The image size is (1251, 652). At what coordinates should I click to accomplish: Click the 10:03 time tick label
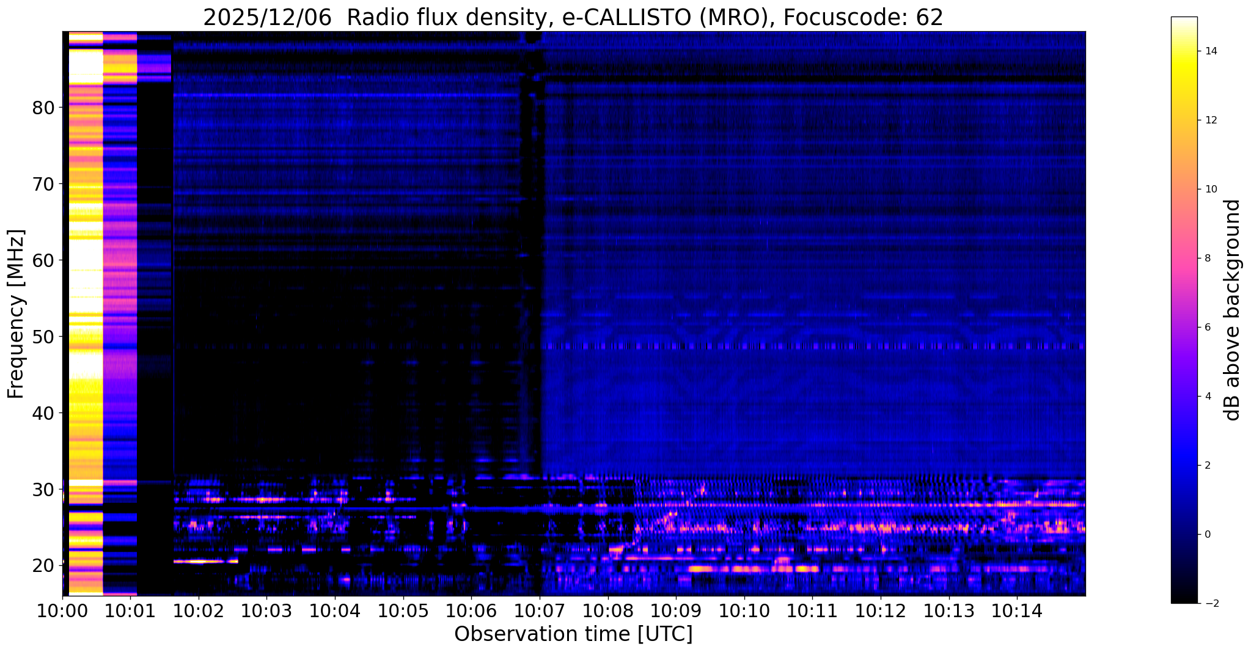pyautogui.click(x=266, y=610)
